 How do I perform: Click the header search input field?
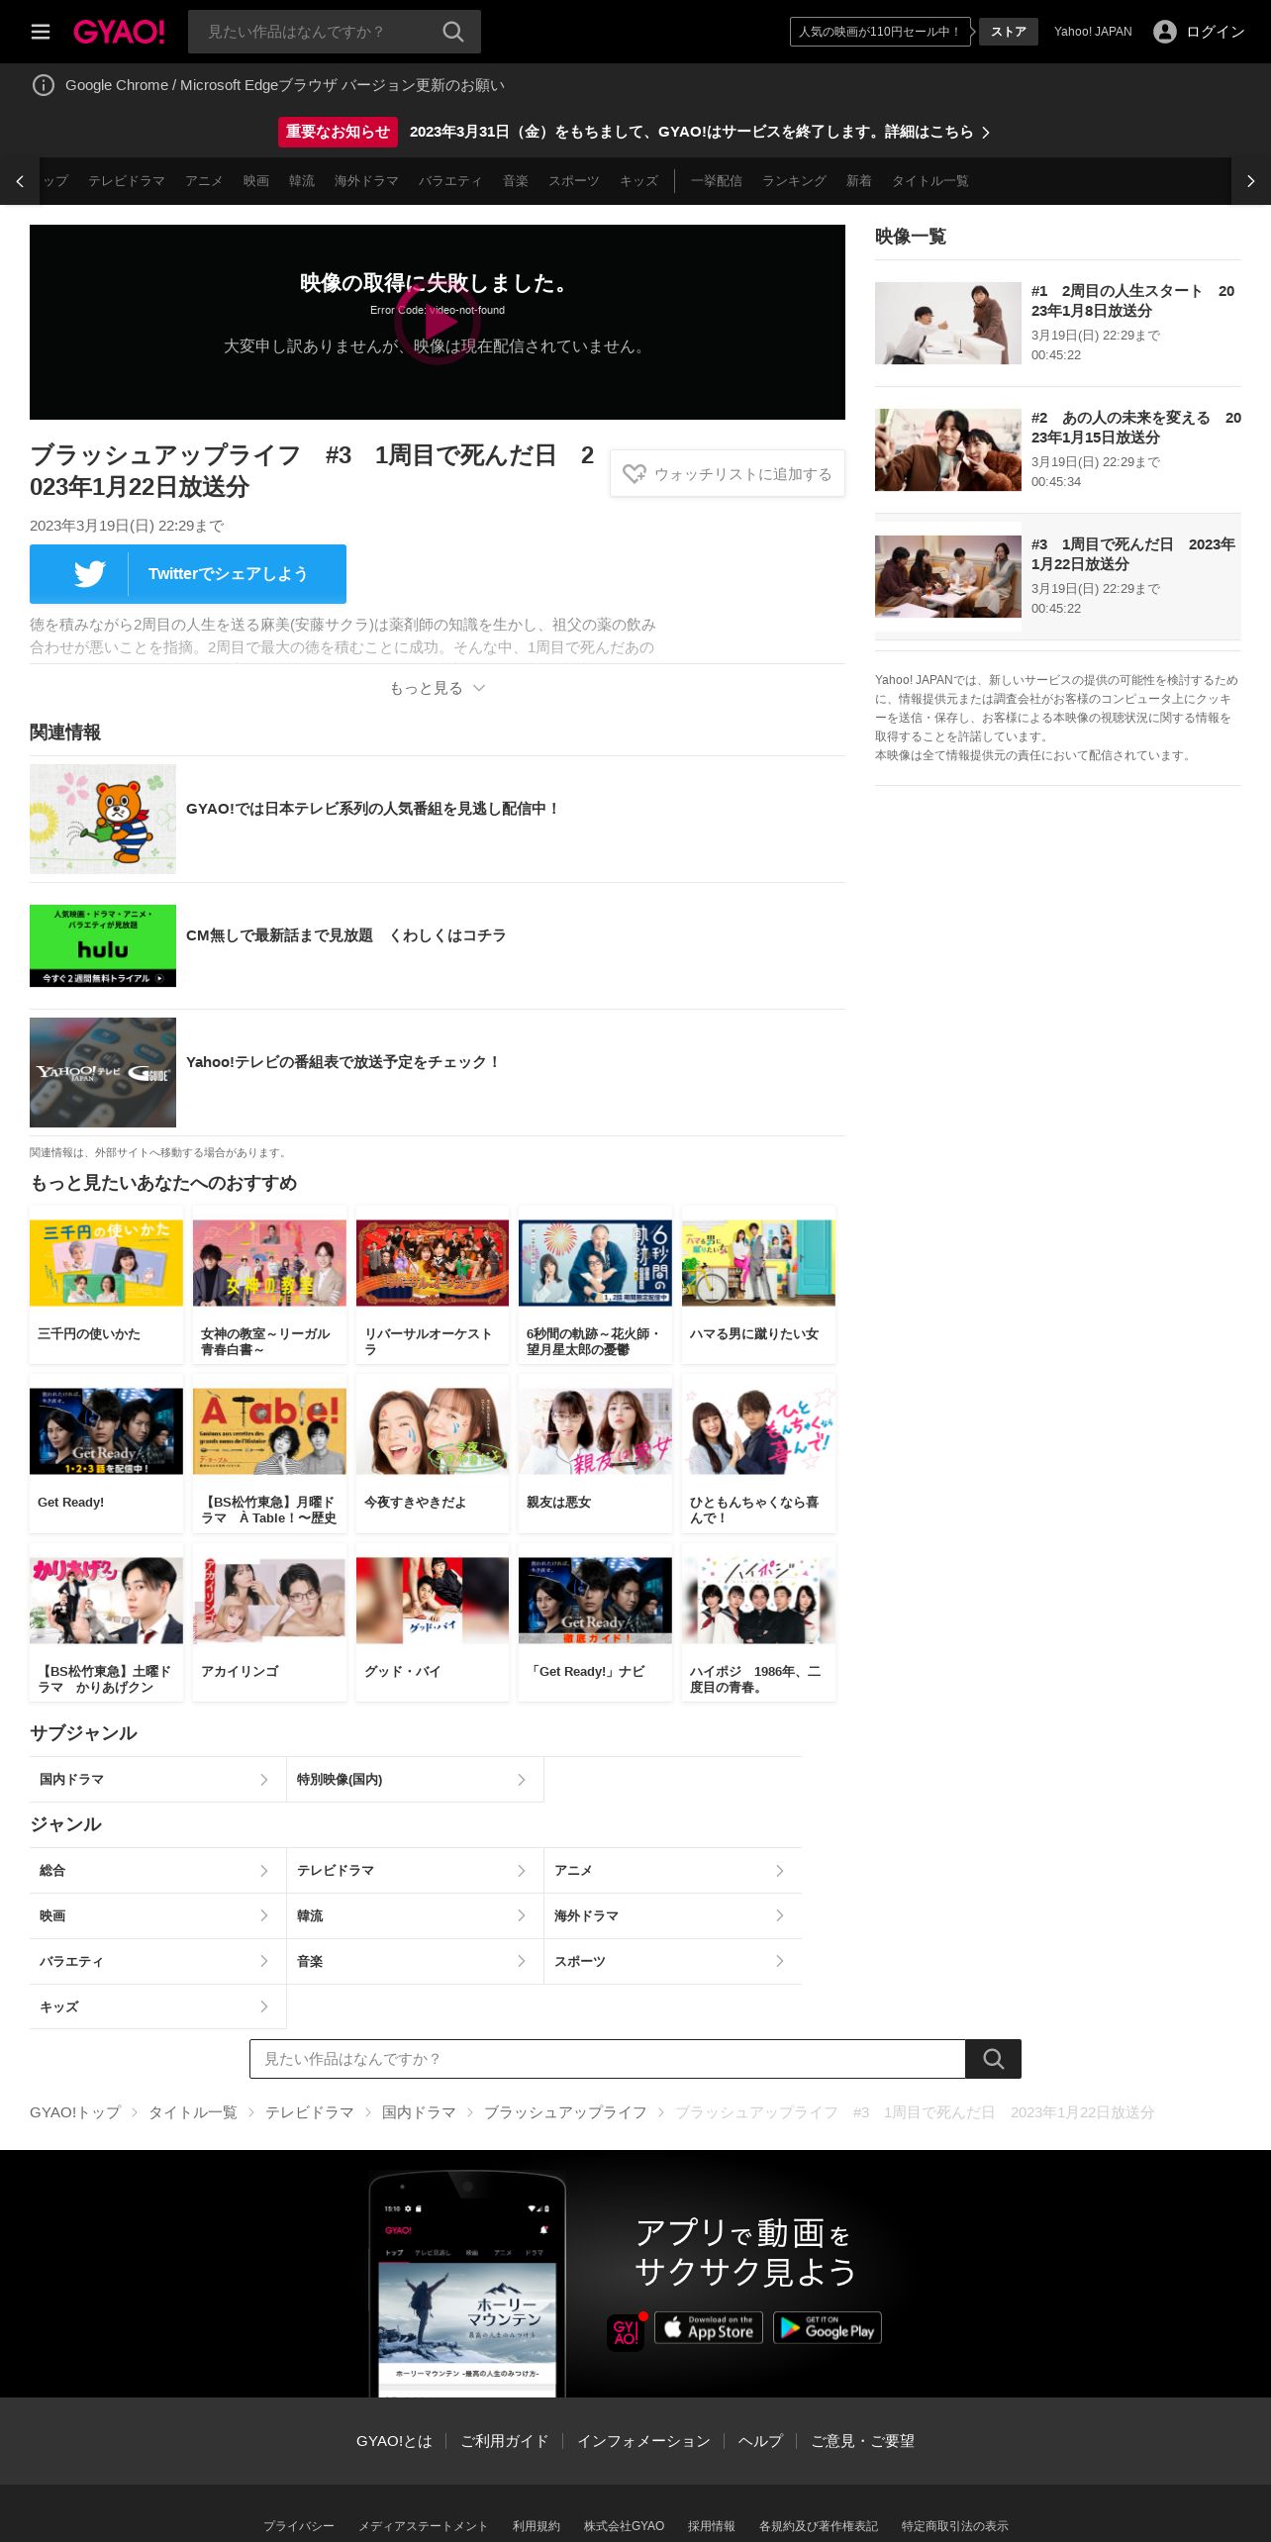coord(313,32)
